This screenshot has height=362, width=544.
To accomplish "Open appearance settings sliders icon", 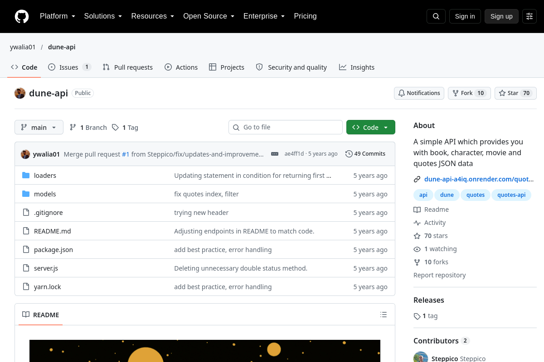I will [529, 16].
